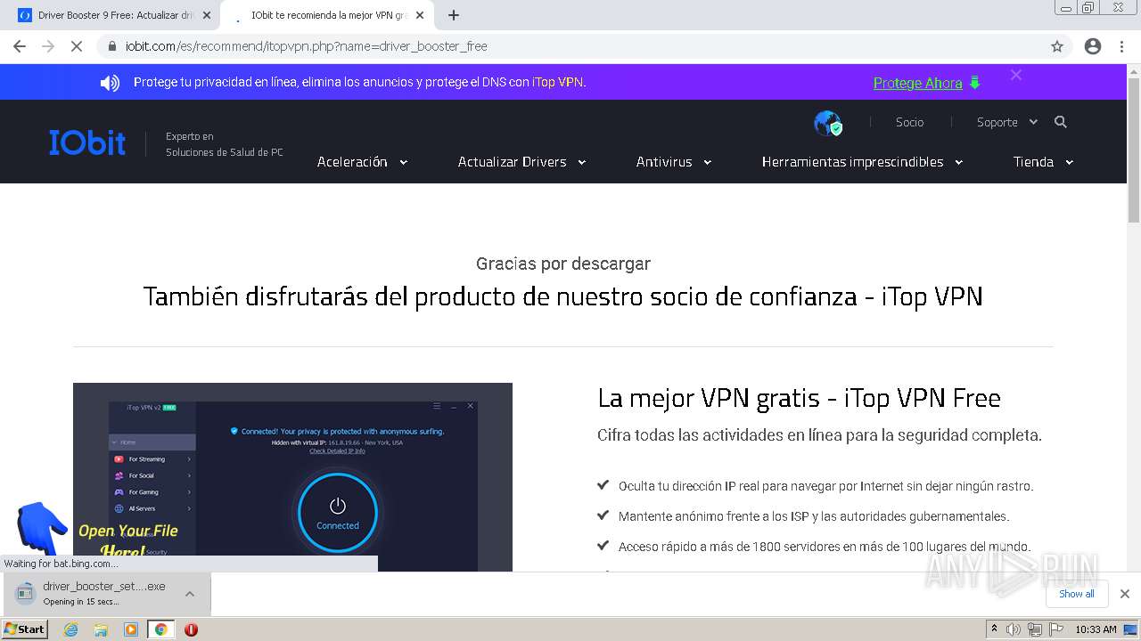Open the Windows Start menu
The width and height of the screenshot is (1141, 641).
[25, 629]
